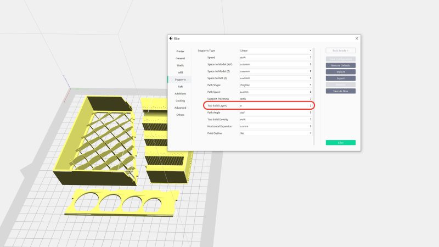Click the Top Solid Layers stepper arrows
This screenshot has width=439, height=247.
coord(311,105)
